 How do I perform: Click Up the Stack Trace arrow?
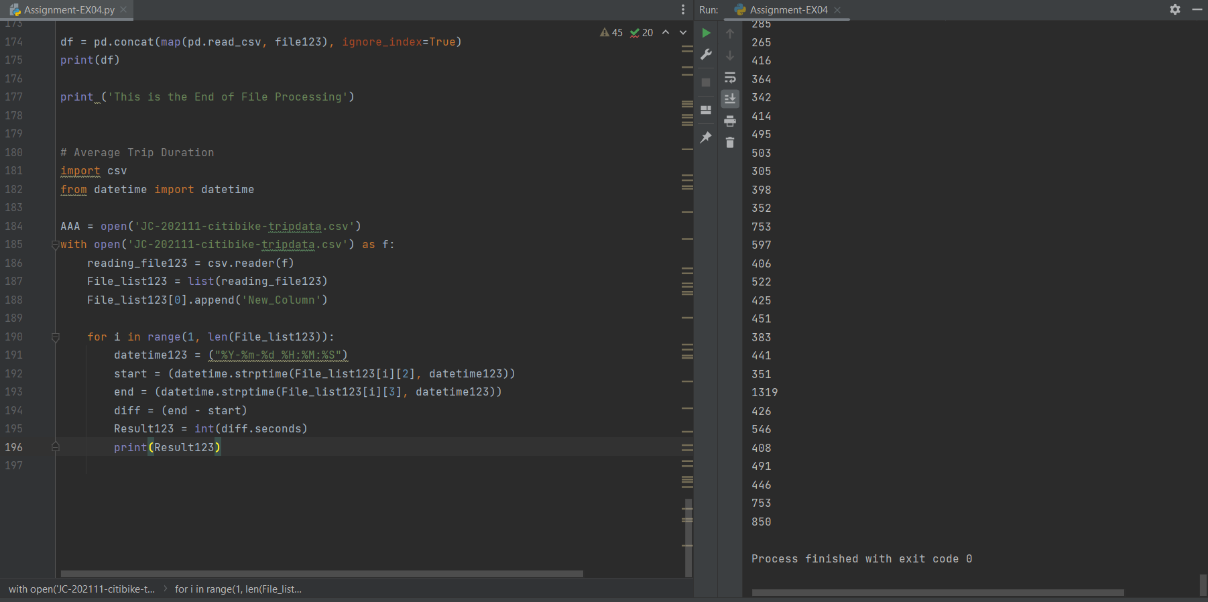[730, 34]
